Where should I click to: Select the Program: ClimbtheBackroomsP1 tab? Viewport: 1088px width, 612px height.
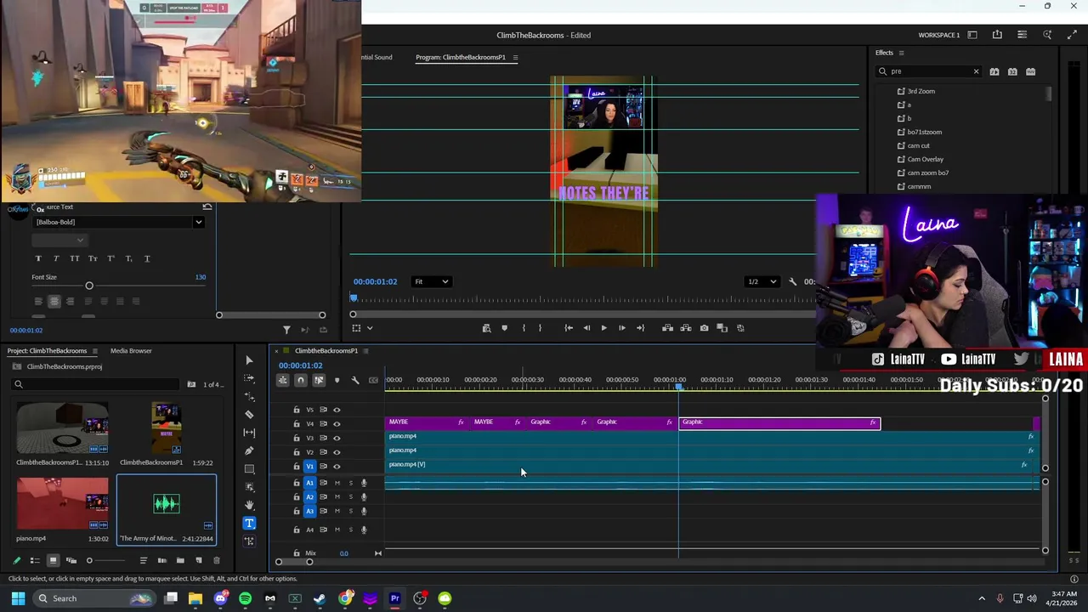461,57
